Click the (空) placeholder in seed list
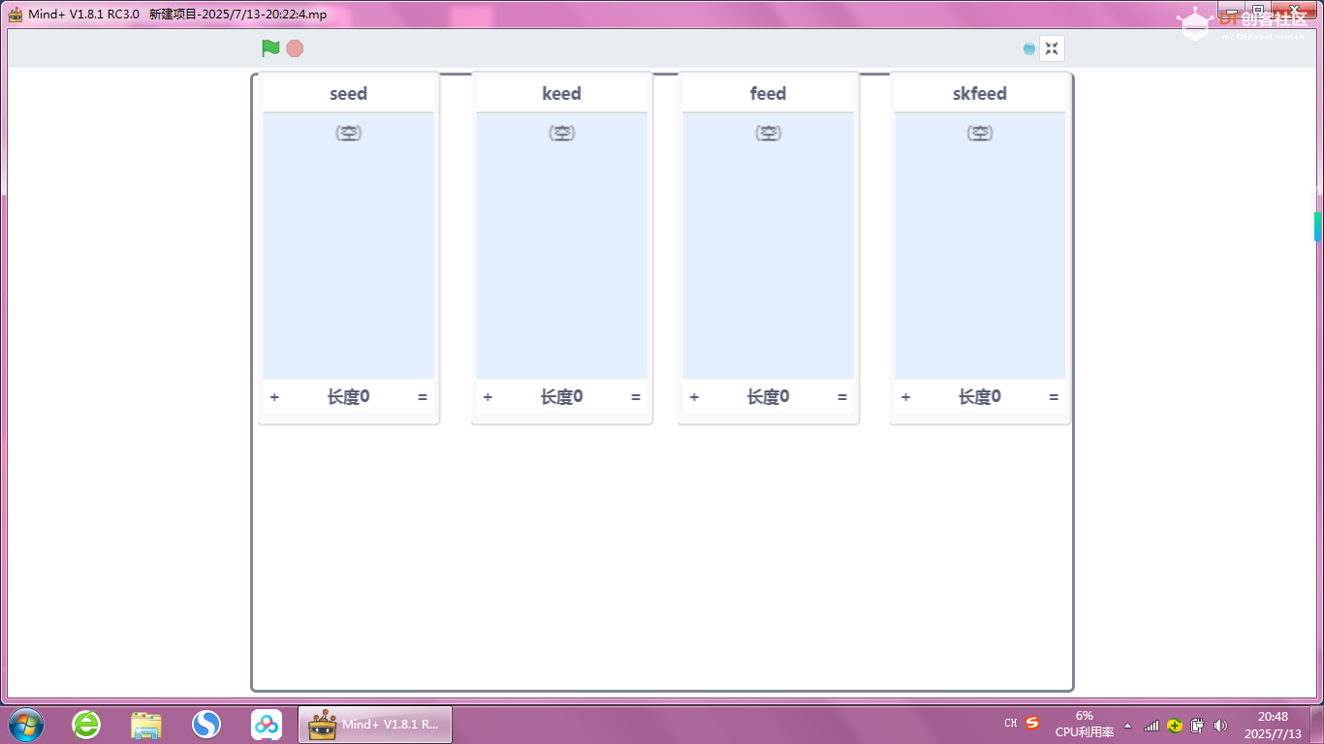1324x744 pixels. (x=348, y=133)
